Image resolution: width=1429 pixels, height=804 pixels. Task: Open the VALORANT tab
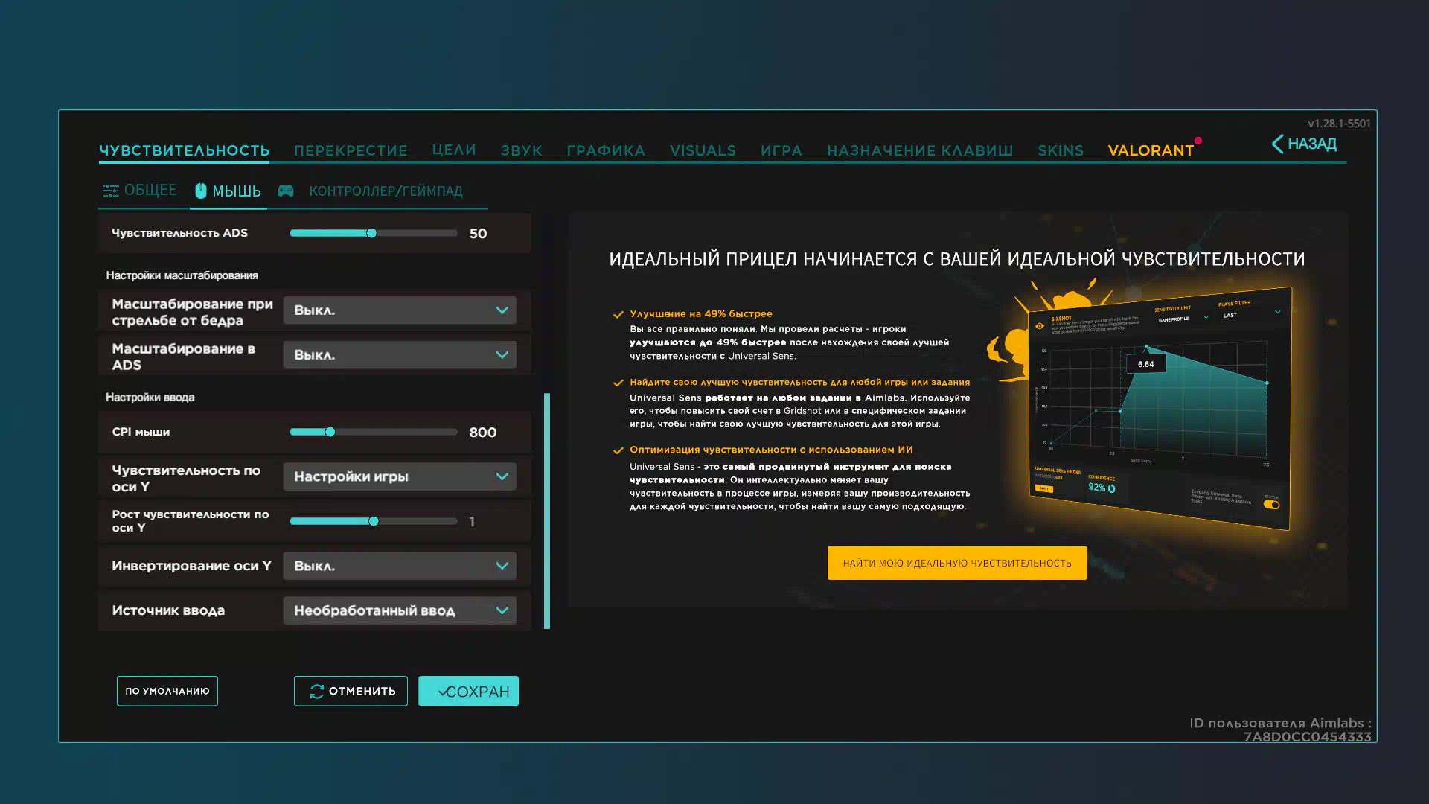(x=1151, y=150)
